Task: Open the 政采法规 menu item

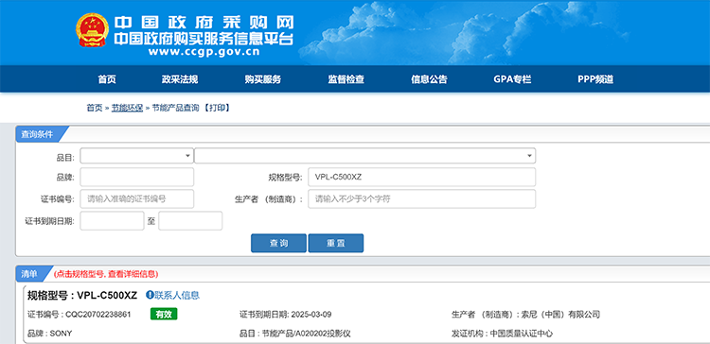Action: pyautogui.click(x=180, y=79)
